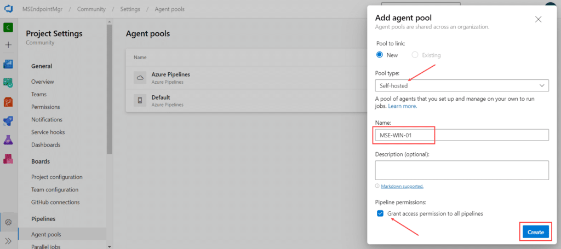Click the Markdown supported link

click(x=402, y=186)
